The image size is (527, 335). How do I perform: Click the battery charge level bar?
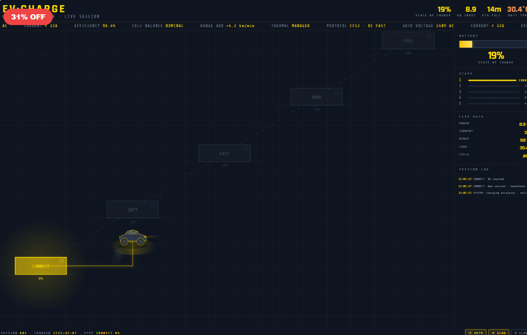click(x=493, y=44)
